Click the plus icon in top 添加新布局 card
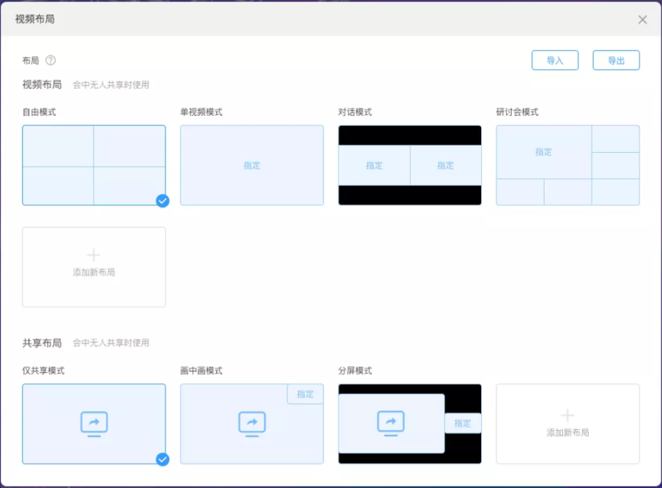 click(x=94, y=256)
